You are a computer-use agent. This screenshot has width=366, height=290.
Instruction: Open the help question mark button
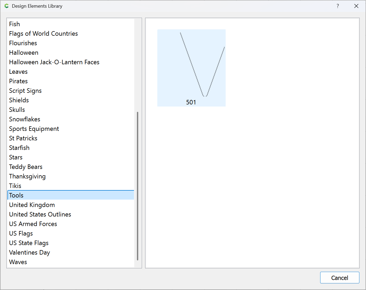(338, 6)
